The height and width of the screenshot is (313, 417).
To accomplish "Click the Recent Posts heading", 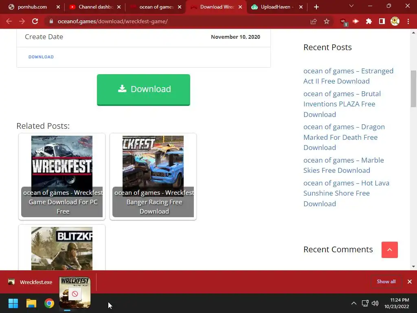I will (x=327, y=47).
